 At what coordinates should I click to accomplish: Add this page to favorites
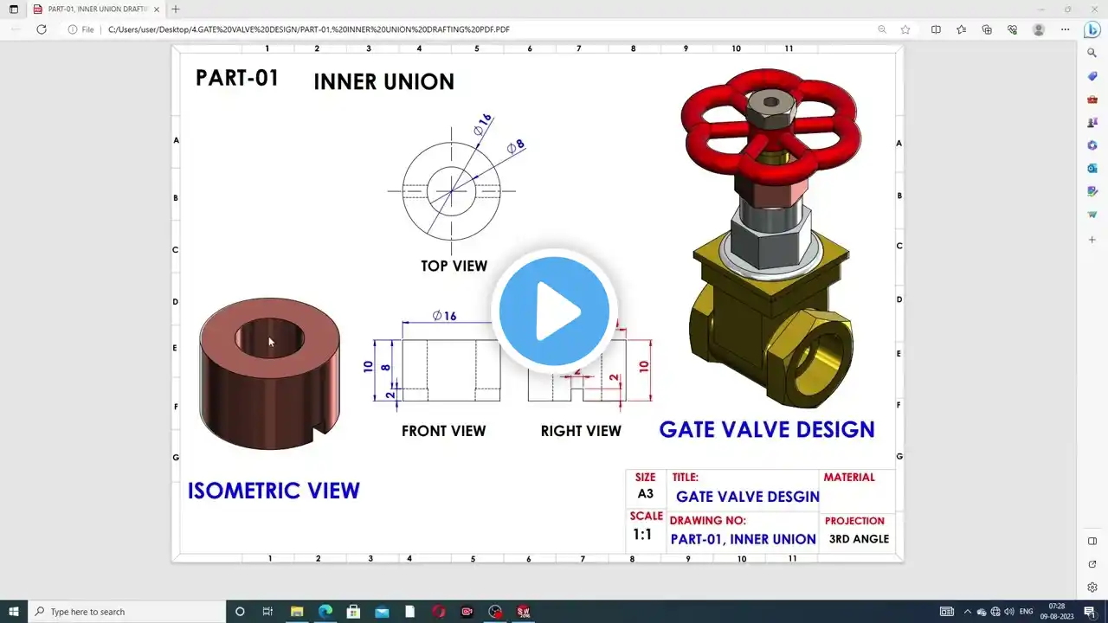tap(905, 29)
